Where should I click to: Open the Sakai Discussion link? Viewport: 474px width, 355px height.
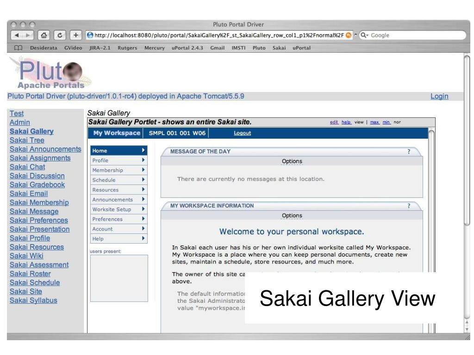[37, 176]
